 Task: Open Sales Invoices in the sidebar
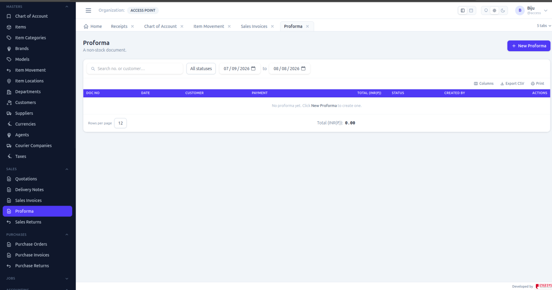[37, 200]
